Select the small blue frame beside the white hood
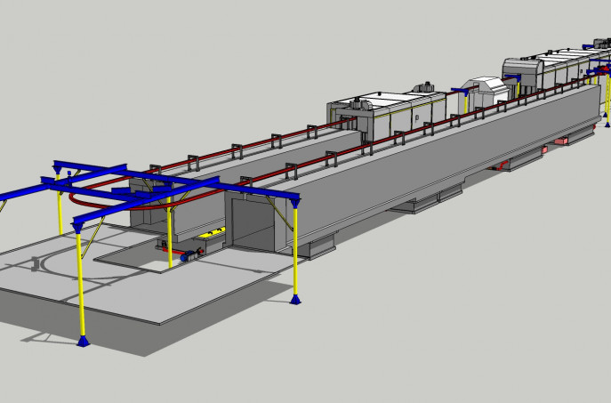 [x=459, y=91]
